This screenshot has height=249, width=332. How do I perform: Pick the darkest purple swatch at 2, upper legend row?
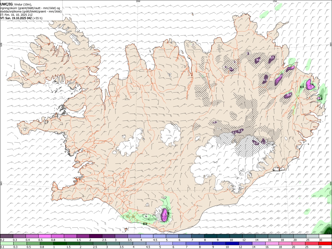point(95,236)
